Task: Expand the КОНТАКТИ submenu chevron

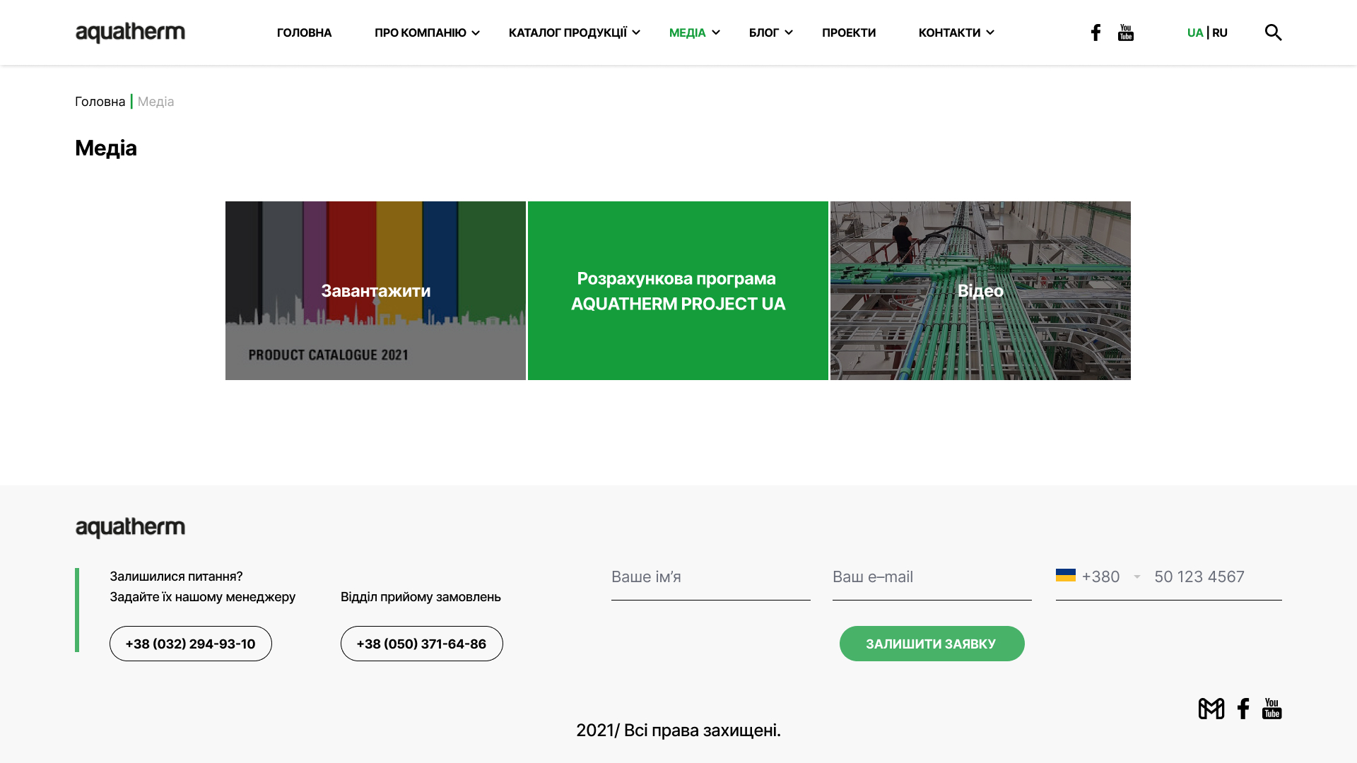Action: (x=990, y=32)
